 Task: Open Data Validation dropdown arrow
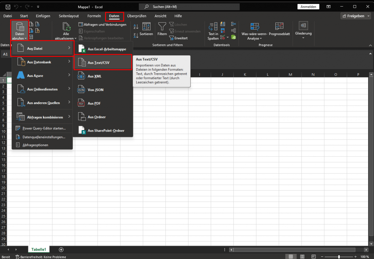(228, 38)
